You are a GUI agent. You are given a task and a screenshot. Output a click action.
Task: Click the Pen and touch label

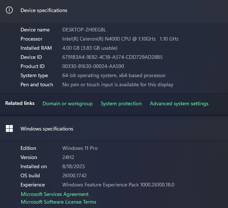(x=37, y=84)
